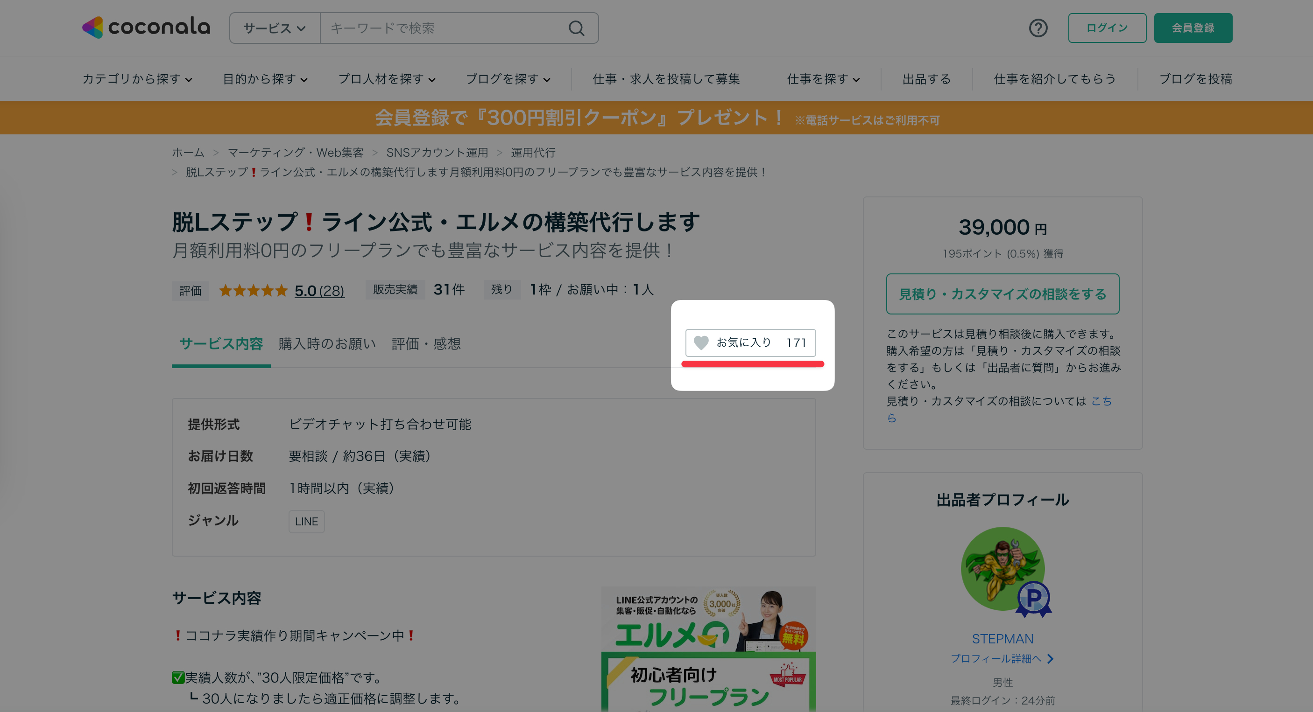Image resolution: width=1313 pixels, height=712 pixels.
Task: Open the help question mark icon
Action: (x=1038, y=28)
